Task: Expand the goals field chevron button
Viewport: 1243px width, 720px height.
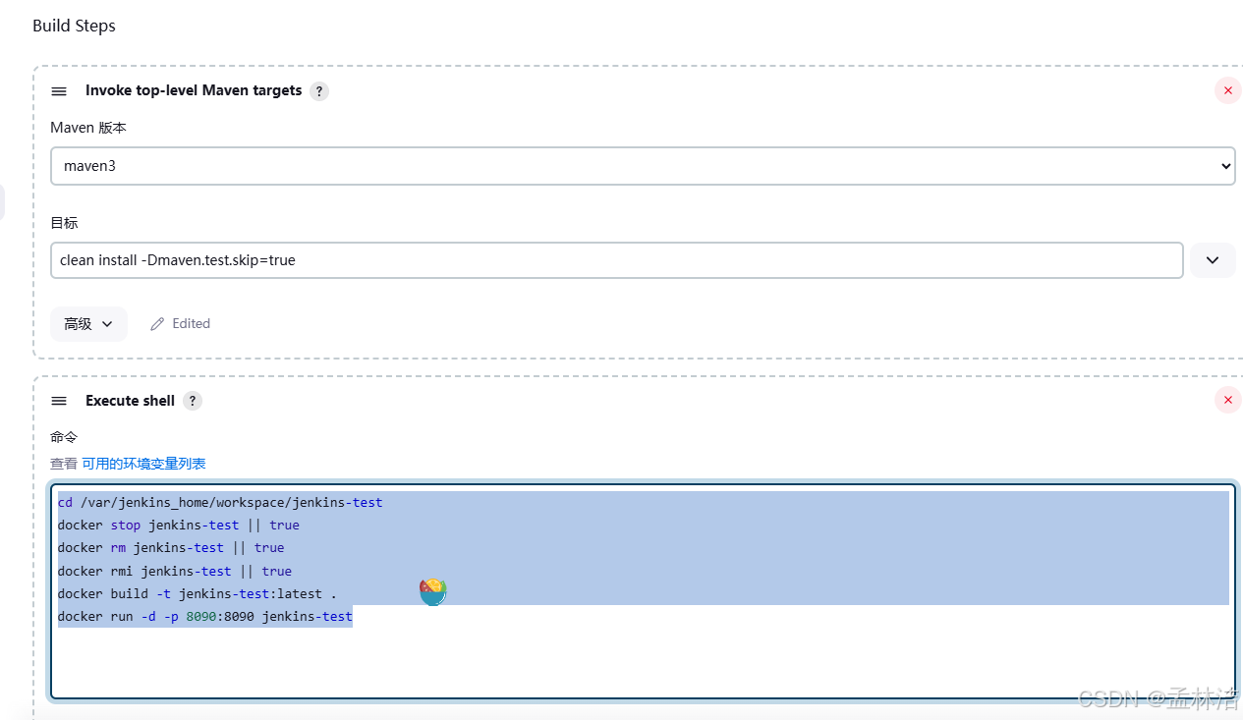Action: tap(1213, 260)
